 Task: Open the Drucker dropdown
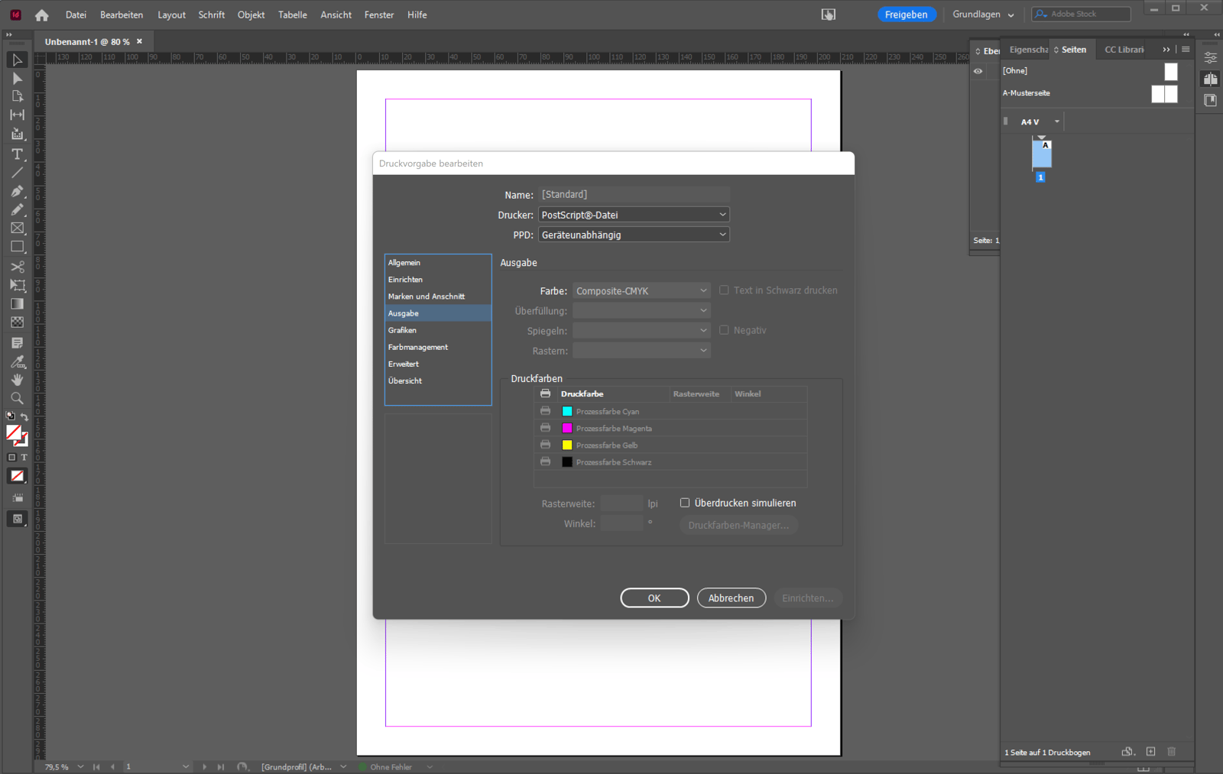coord(634,215)
